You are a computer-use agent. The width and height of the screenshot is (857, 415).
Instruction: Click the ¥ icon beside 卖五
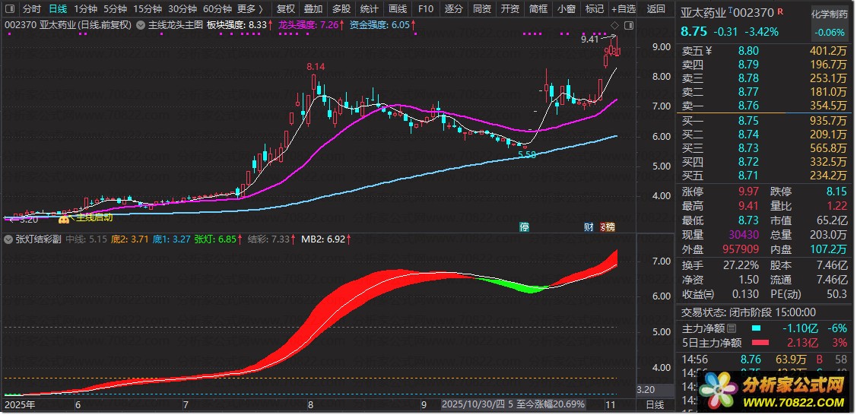tap(709, 51)
